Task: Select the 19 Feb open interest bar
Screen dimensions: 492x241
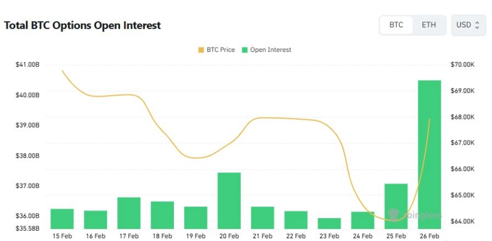Action: coord(196,217)
